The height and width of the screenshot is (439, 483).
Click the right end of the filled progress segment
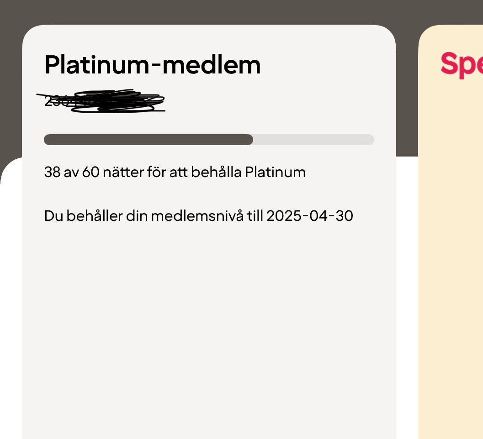click(x=249, y=140)
